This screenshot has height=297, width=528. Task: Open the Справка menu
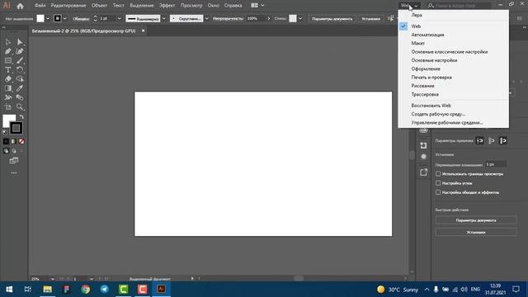(x=233, y=6)
